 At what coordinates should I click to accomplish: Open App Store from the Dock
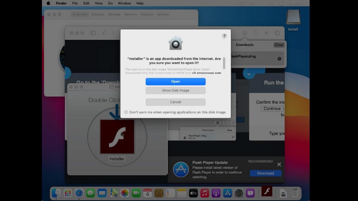pyautogui.click(x=227, y=193)
